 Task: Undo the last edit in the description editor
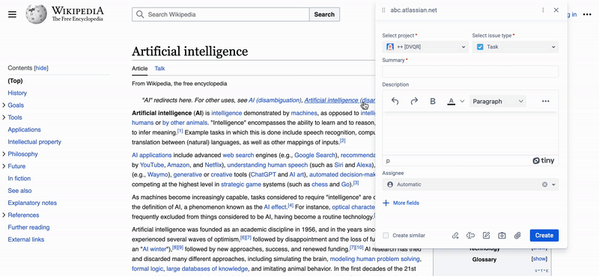[x=395, y=101]
